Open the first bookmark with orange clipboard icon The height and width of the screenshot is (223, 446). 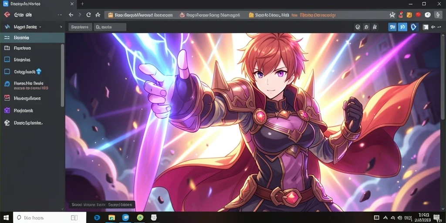pos(140,15)
